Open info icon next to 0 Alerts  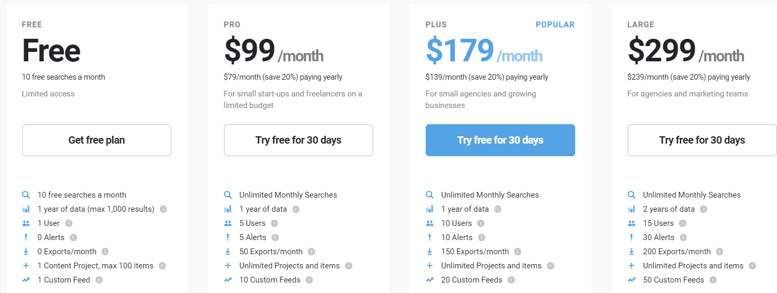[73, 237]
